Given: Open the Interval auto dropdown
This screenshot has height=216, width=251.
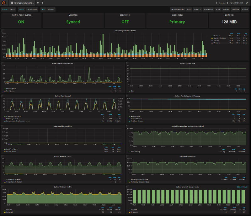Looking at the screenshot, I should point(13,10).
